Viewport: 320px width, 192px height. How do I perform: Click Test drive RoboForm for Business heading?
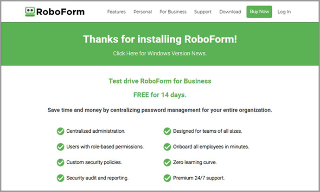coord(160,81)
